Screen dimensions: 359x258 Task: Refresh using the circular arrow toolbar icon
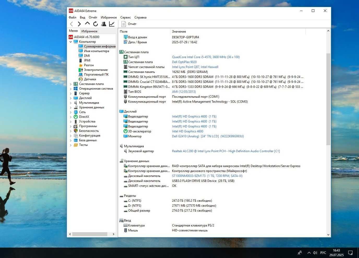pos(96,24)
